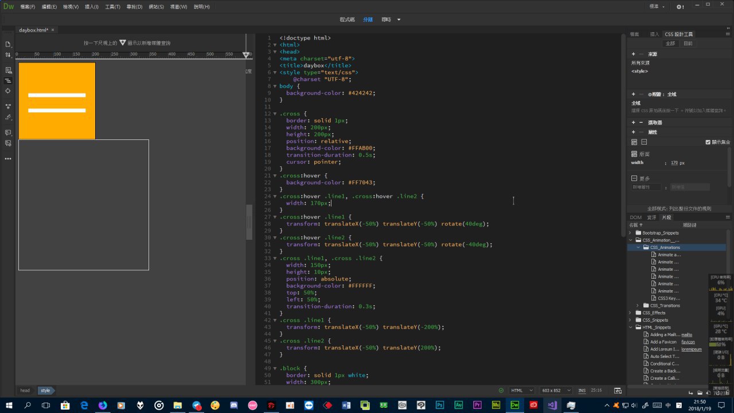The image size is (734, 413).
Task: Switch CSS Designer to 目前 (Current) mode
Action: tap(688, 44)
